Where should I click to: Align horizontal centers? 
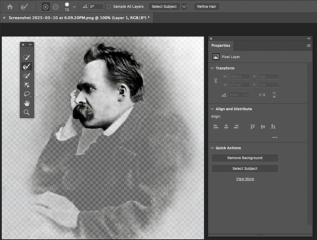click(x=226, y=126)
